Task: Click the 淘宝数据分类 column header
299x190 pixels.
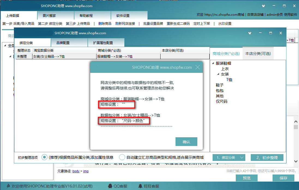Action: (64, 51)
